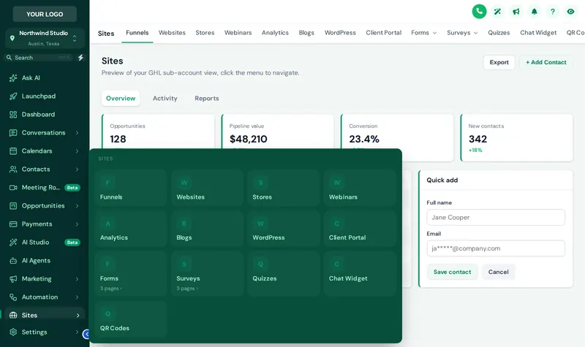Open Quizzes card in Sites flyout

tap(283, 273)
